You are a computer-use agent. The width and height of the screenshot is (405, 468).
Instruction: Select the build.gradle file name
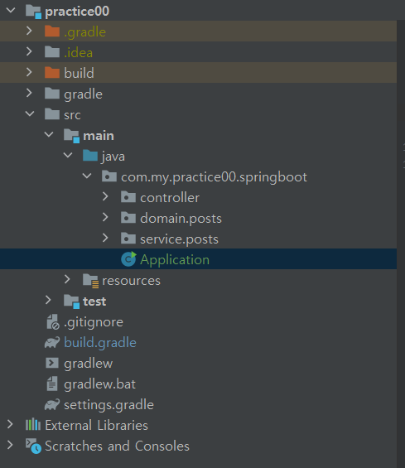(100, 343)
